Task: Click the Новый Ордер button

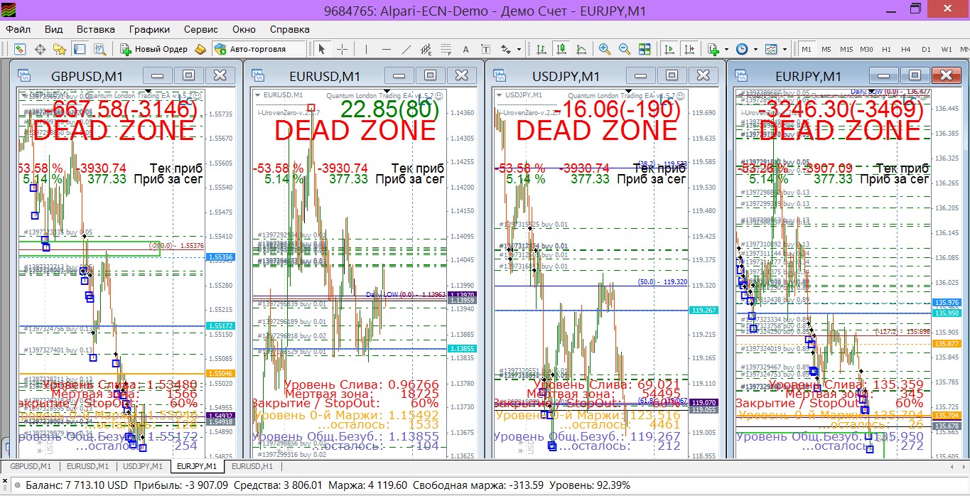Action: click(x=154, y=49)
